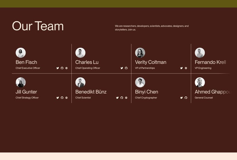Open Jill Gunter's GitHub profile
Viewport: 237px width, 160px height.
(62, 98)
